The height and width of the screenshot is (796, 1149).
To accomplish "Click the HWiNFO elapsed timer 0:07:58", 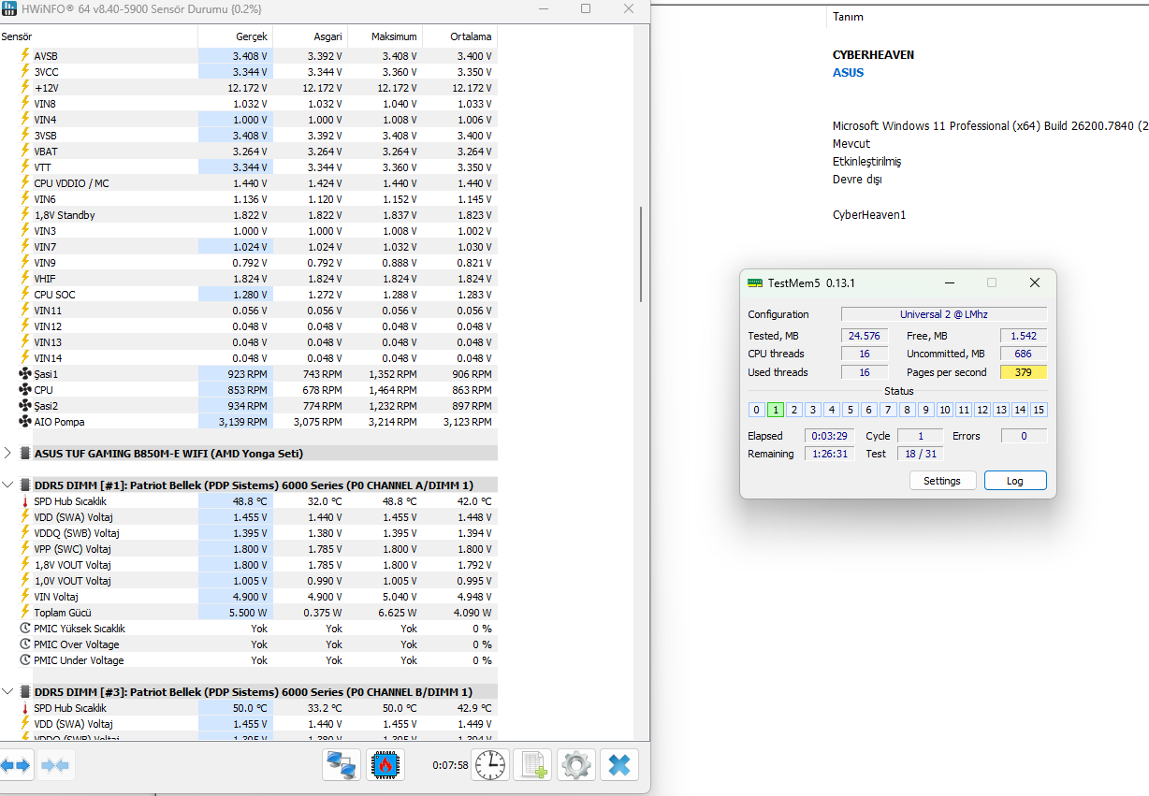I will 450,765.
